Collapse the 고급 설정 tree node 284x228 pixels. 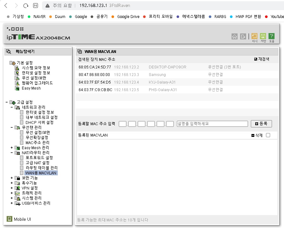click(x=7, y=102)
